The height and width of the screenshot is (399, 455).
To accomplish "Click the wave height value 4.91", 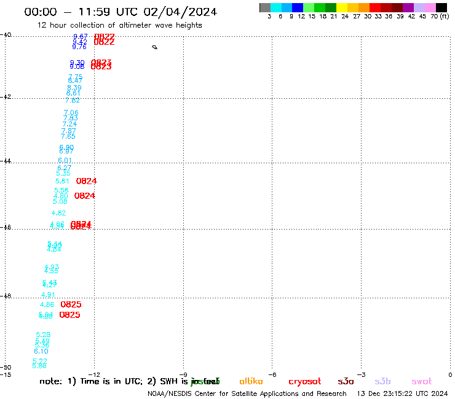I will click(x=48, y=295).
